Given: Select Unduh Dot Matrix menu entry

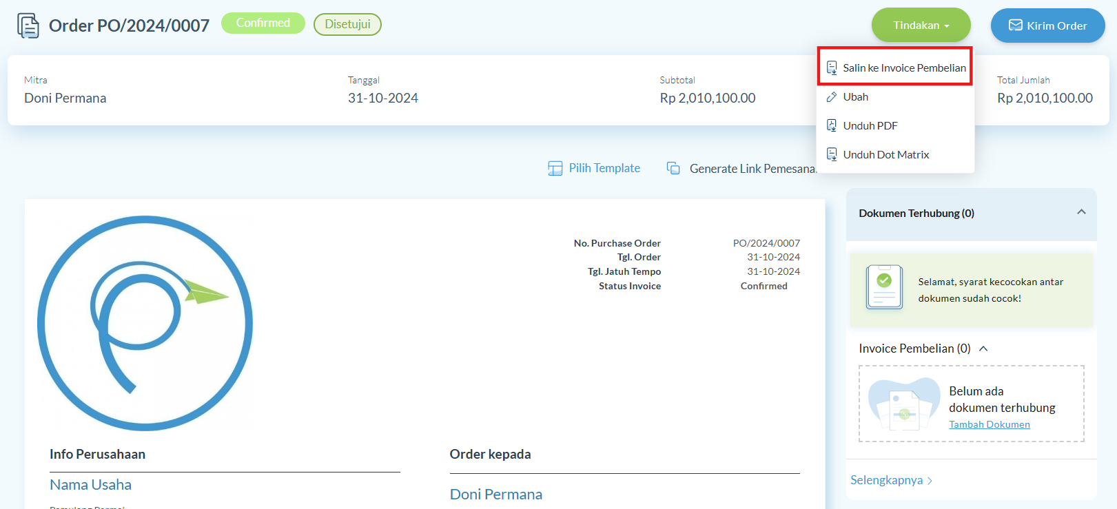Looking at the screenshot, I should click(895, 155).
